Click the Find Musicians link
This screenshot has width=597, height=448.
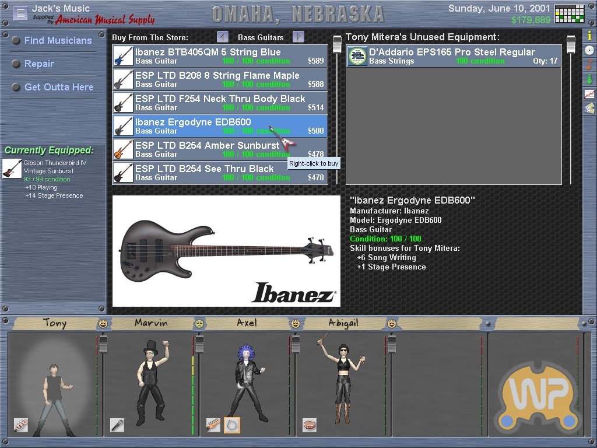pyautogui.click(x=58, y=40)
